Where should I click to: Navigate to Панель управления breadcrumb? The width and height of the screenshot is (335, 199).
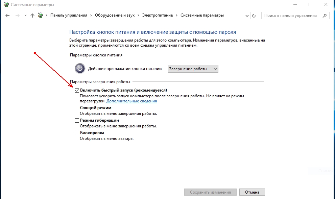click(x=69, y=16)
